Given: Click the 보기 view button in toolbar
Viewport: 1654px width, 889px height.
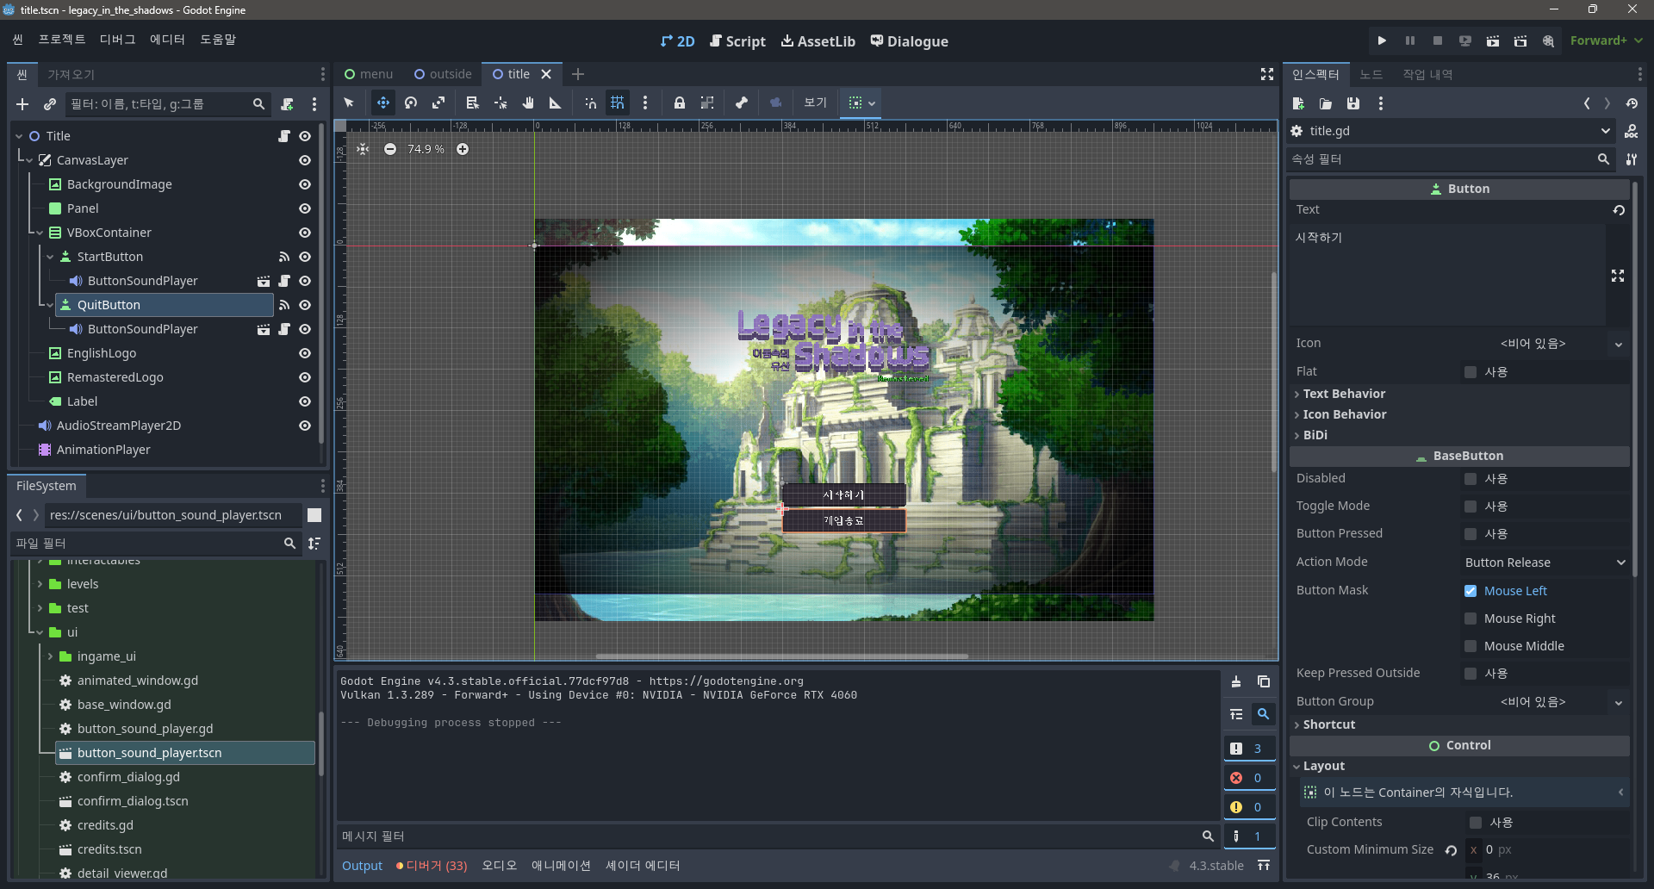Looking at the screenshot, I should [815, 103].
